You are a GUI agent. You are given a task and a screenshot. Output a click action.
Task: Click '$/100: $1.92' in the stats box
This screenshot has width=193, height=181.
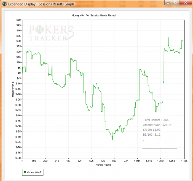152,130
